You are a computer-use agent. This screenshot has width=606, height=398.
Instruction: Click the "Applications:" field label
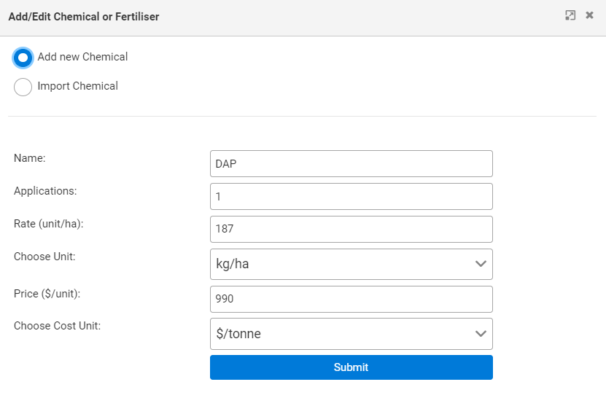click(x=45, y=191)
